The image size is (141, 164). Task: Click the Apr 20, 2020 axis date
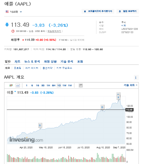click(26, 147)
